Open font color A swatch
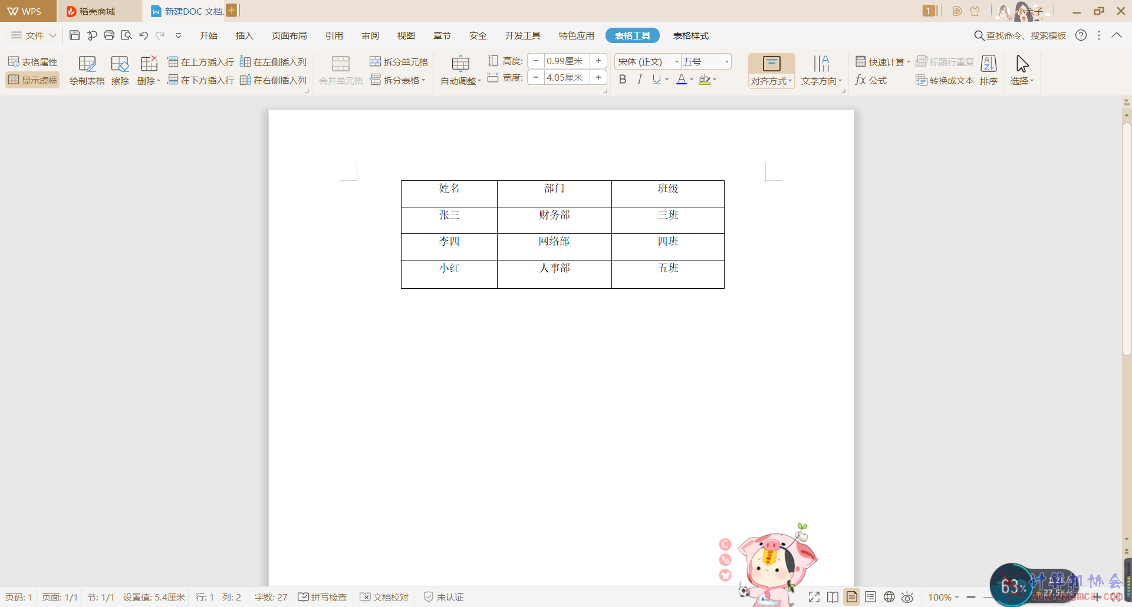Screen dimensions: 1132x607 (682, 79)
